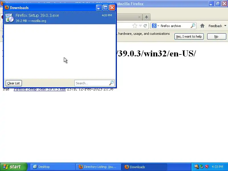228x171 pixels.
Task: Open the new tab plus button
Action: click(x=146, y=17)
